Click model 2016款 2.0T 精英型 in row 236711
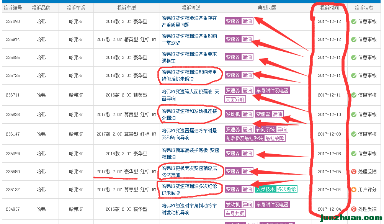 (x=126, y=95)
